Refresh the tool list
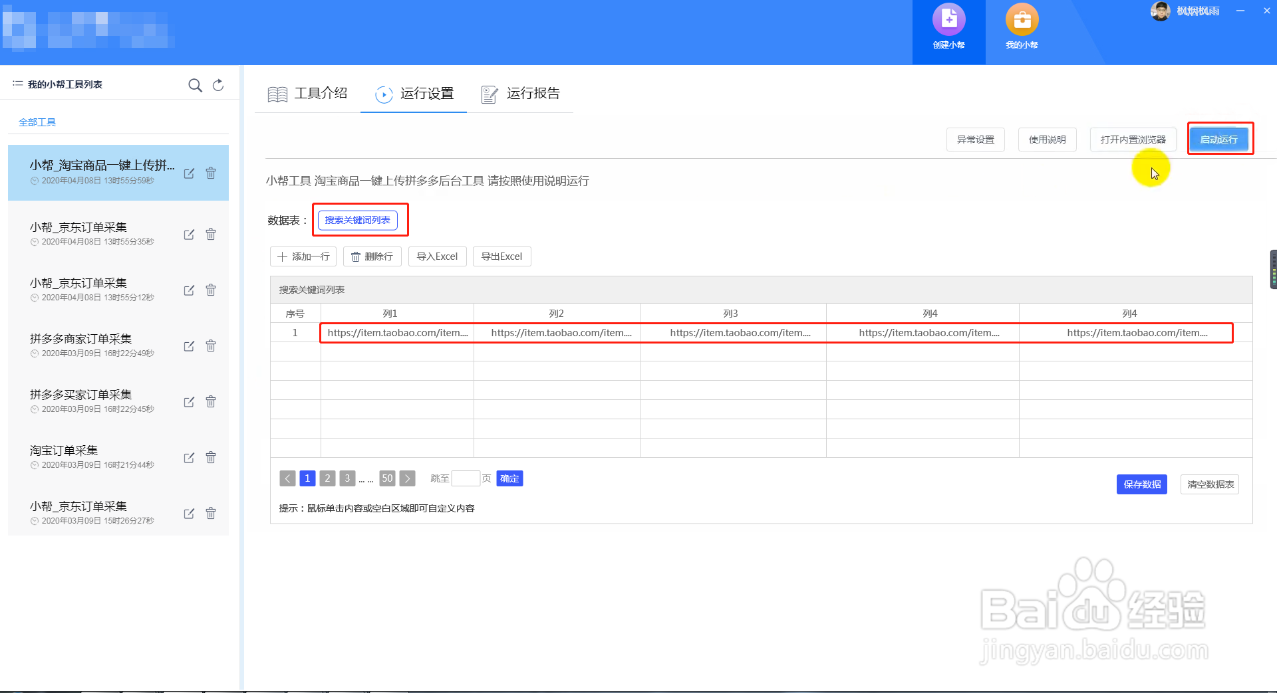This screenshot has height=693, width=1277. tap(218, 85)
